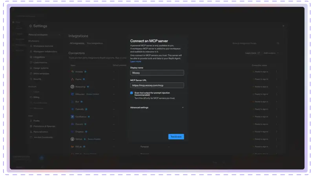Focus the Display name field containing Wooxy
Screen dimensions: 314x176
157,73
